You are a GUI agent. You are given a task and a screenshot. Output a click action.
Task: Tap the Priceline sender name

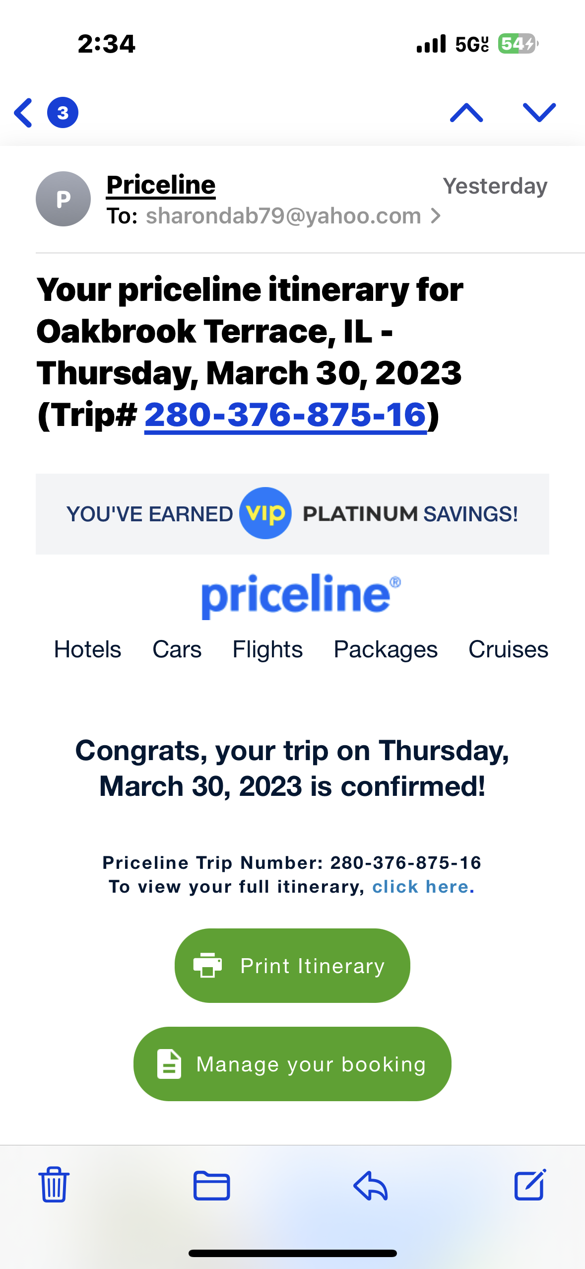point(161,185)
